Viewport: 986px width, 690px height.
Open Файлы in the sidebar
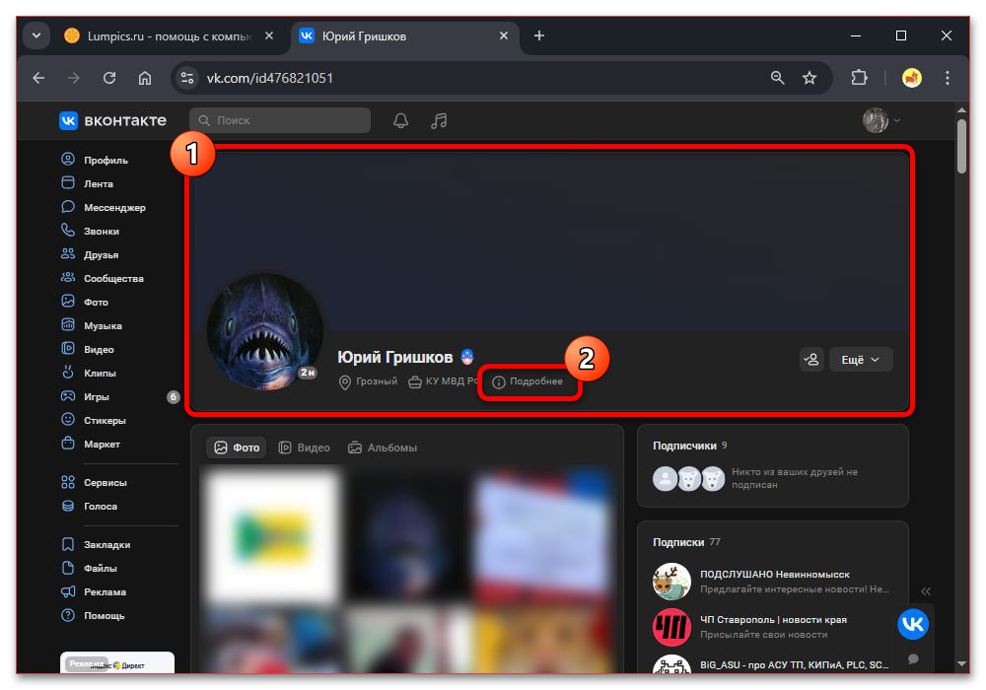[x=90, y=568]
